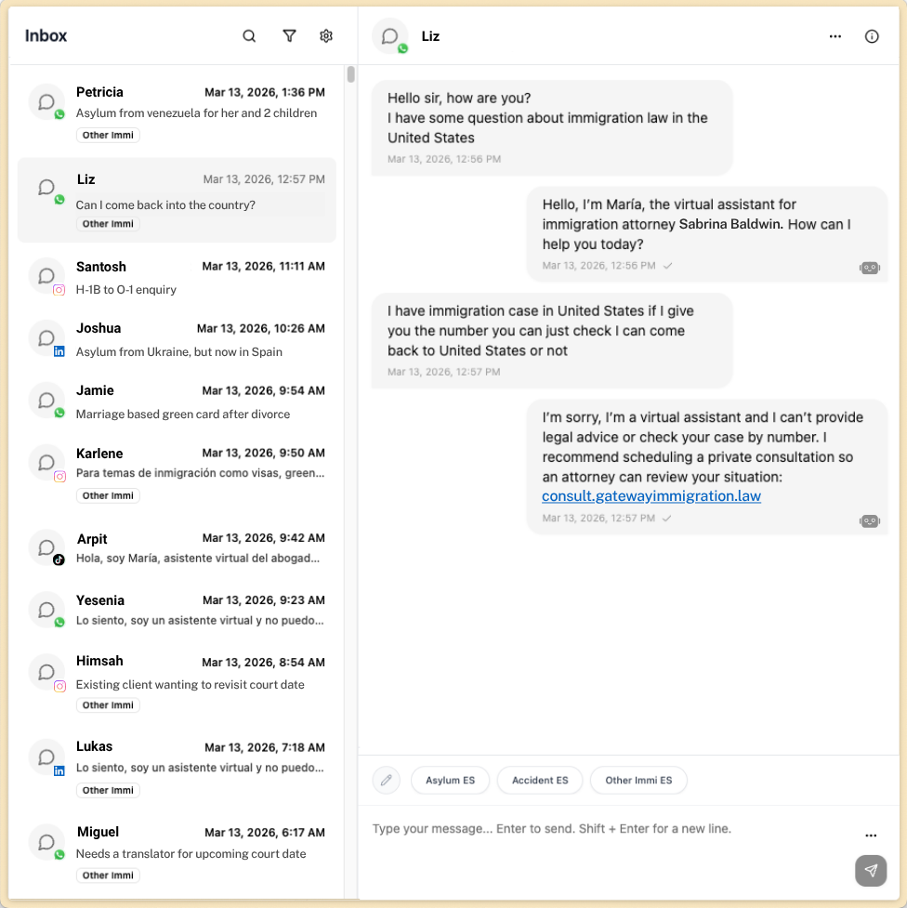Open conversation details via the info icon
The width and height of the screenshot is (907, 908).
[x=871, y=35]
